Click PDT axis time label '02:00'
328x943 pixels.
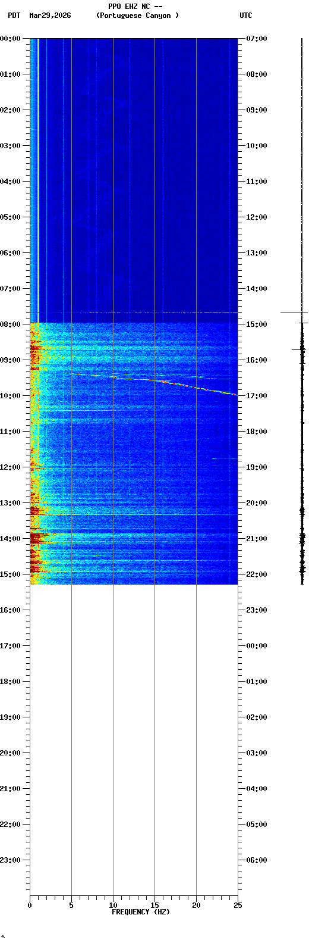pos(10,110)
